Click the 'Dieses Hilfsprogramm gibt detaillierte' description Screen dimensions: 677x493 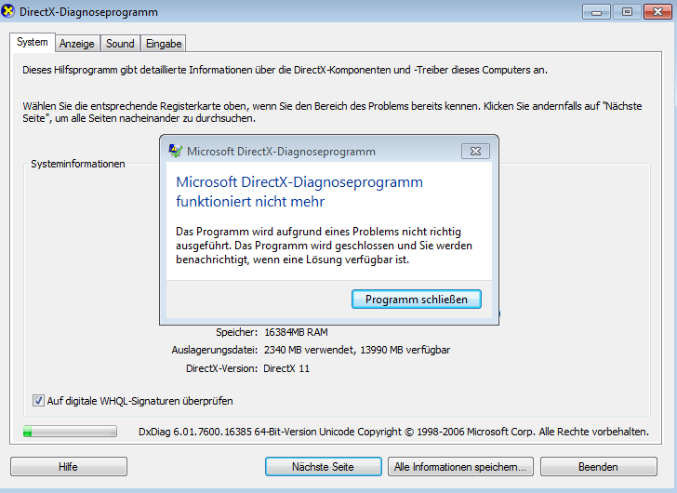point(285,70)
